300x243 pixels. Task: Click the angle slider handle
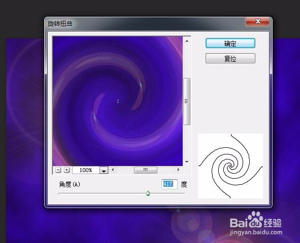click(x=148, y=193)
